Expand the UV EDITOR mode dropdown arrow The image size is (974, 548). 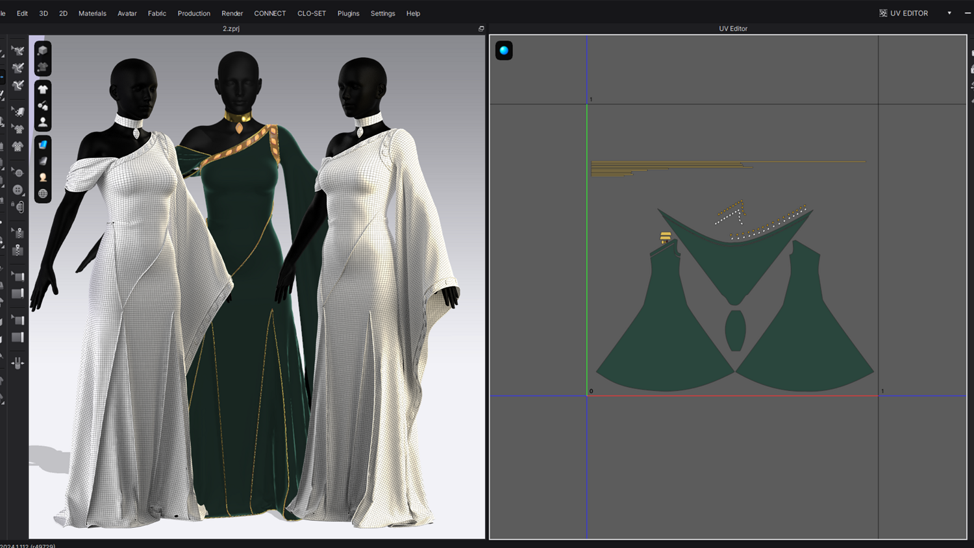click(949, 13)
